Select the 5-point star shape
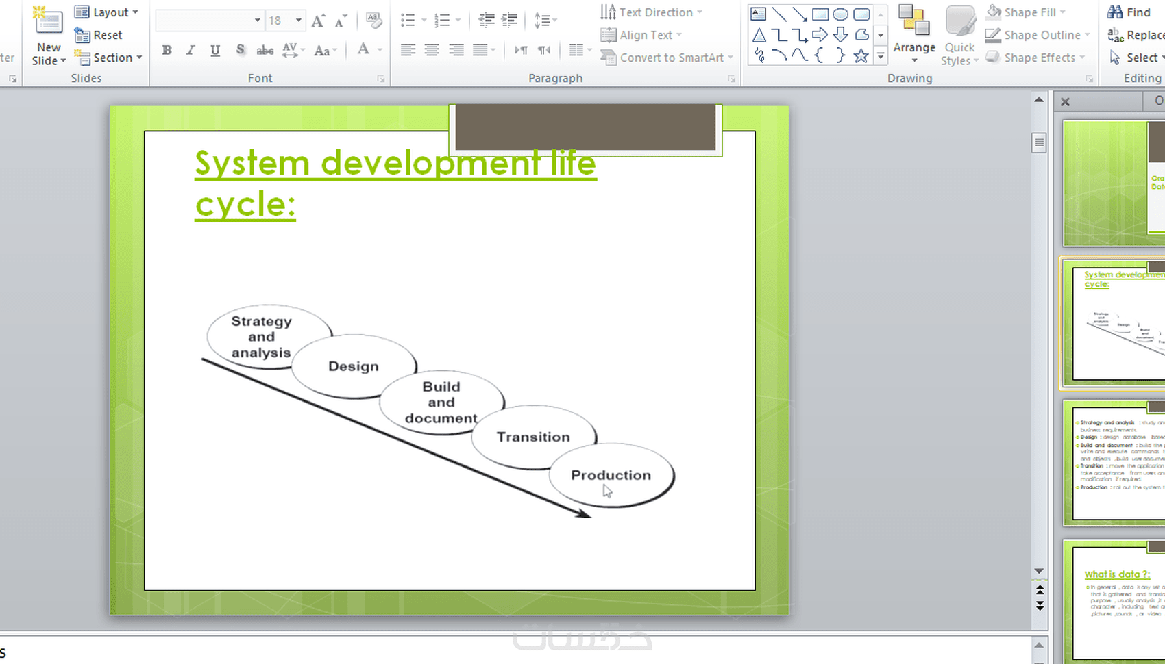This screenshot has width=1165, height=664. 861,56
